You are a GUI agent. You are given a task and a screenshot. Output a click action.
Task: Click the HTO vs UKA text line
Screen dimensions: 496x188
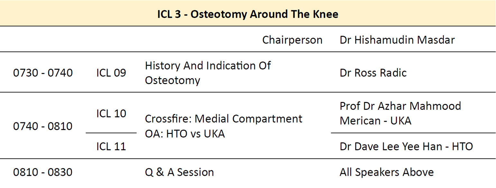185,134
